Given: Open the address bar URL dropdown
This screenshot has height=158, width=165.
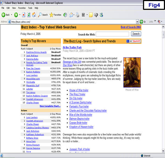Looking at the screenshot, I should click(137, 22).
